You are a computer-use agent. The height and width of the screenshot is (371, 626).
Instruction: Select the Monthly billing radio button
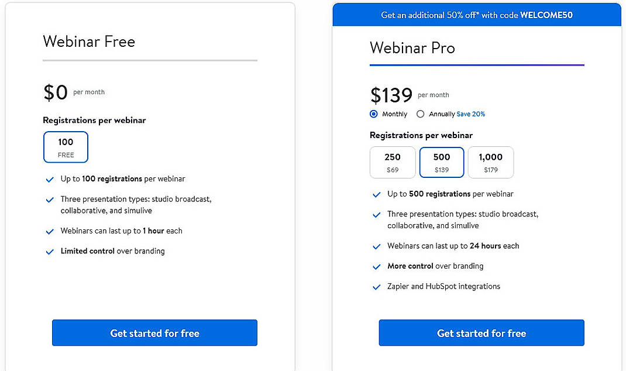point(373,114)
